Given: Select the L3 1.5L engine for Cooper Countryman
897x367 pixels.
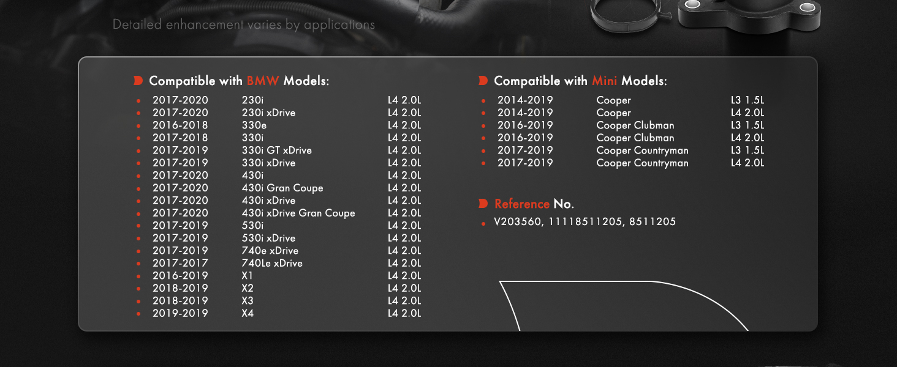Looking at the screenshot, I should click(x=747, y=150).
